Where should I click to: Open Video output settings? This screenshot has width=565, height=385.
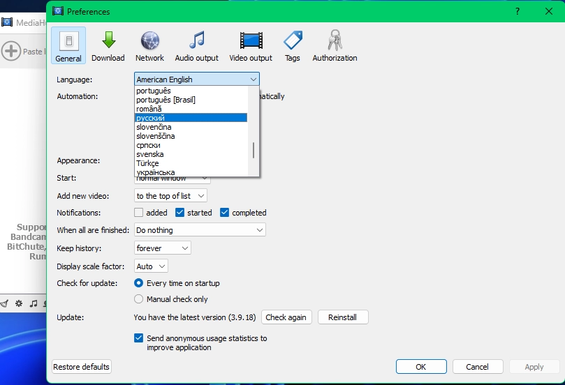[x=251, y=46]
